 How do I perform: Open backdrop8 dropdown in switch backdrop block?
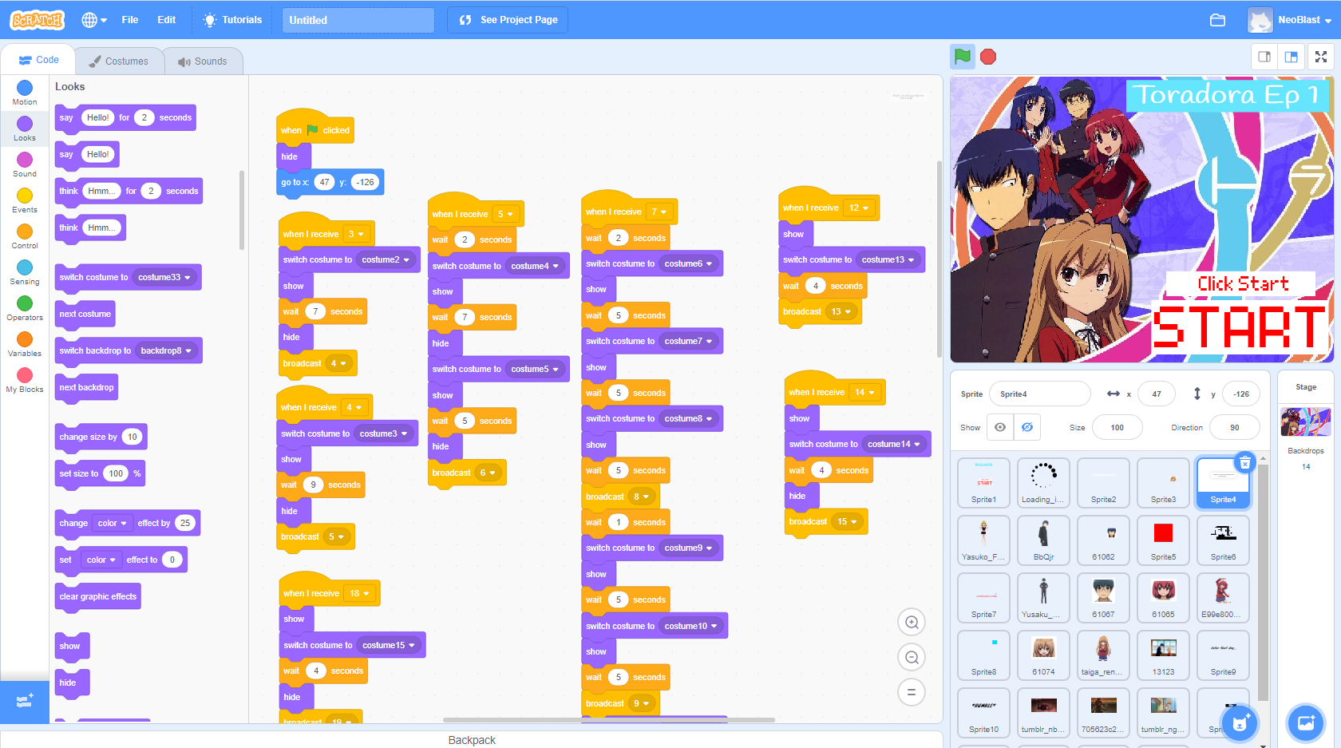coord(166,351)
